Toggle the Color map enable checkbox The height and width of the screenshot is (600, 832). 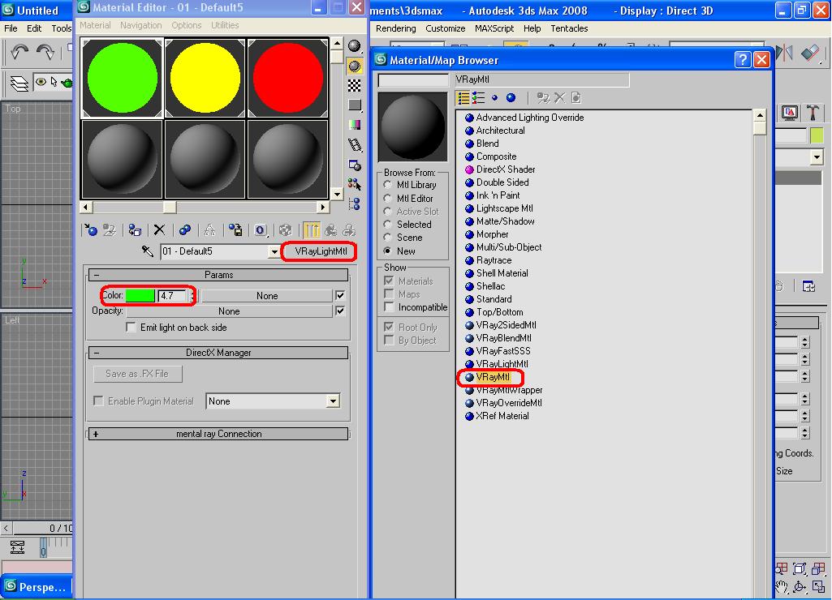340,295
